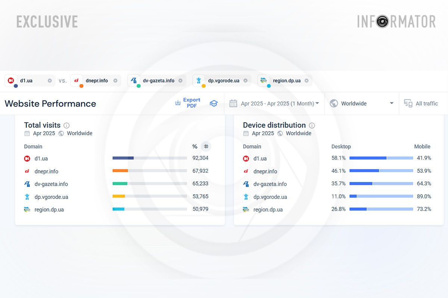The image size is (448, 298).
Task: Click the d1.ua favicon in the comparison bar
Action: pyautogui.click(x=10, y=80)
